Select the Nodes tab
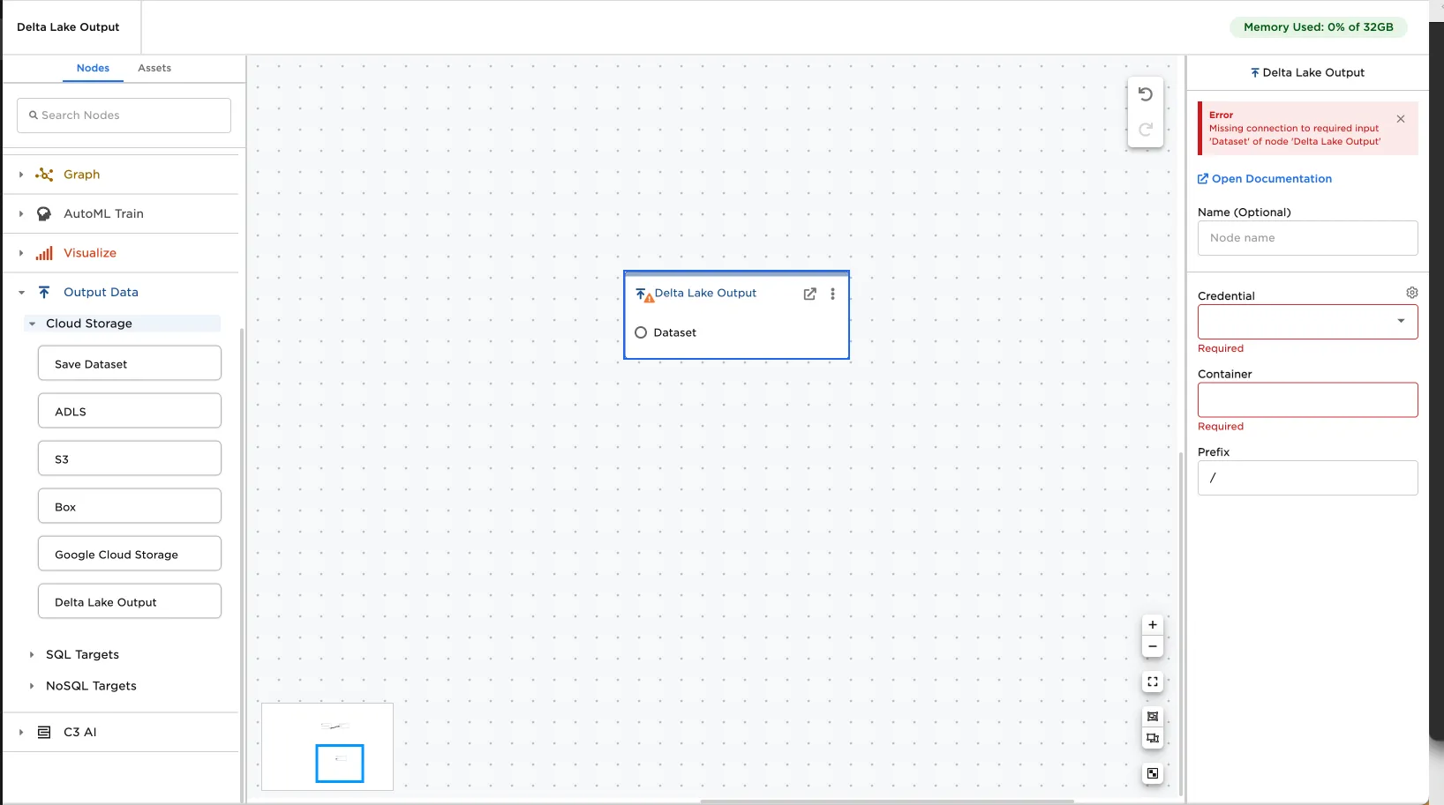This screenshot has width=1444, height=805. 92,68
